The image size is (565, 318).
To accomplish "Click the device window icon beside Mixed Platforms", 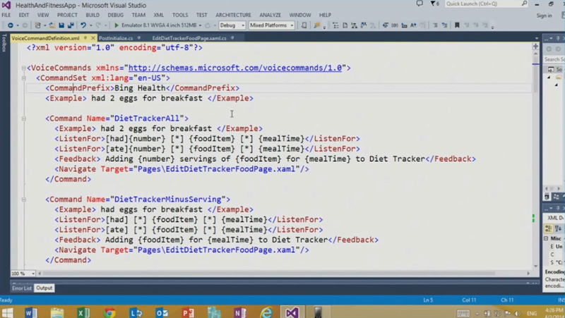I will coord(304,25).
